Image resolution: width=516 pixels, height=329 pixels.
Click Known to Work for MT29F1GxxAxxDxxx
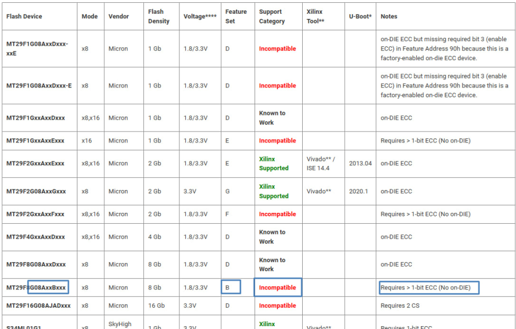point(272,118)
